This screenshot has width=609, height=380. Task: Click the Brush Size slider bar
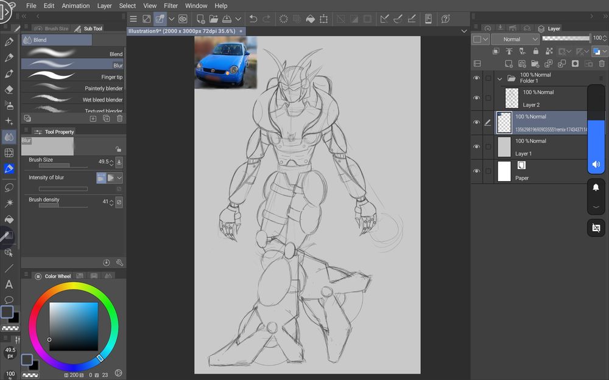tap(63, 165)
